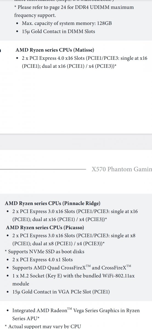Click the AMD Ryzen (Pinnacle Ridge) heading
The width and height of the screenshot is (152, 329).
tap(53, 203)
